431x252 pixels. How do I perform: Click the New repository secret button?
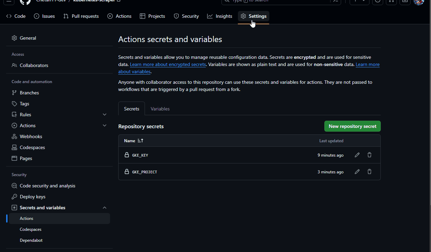352,126
